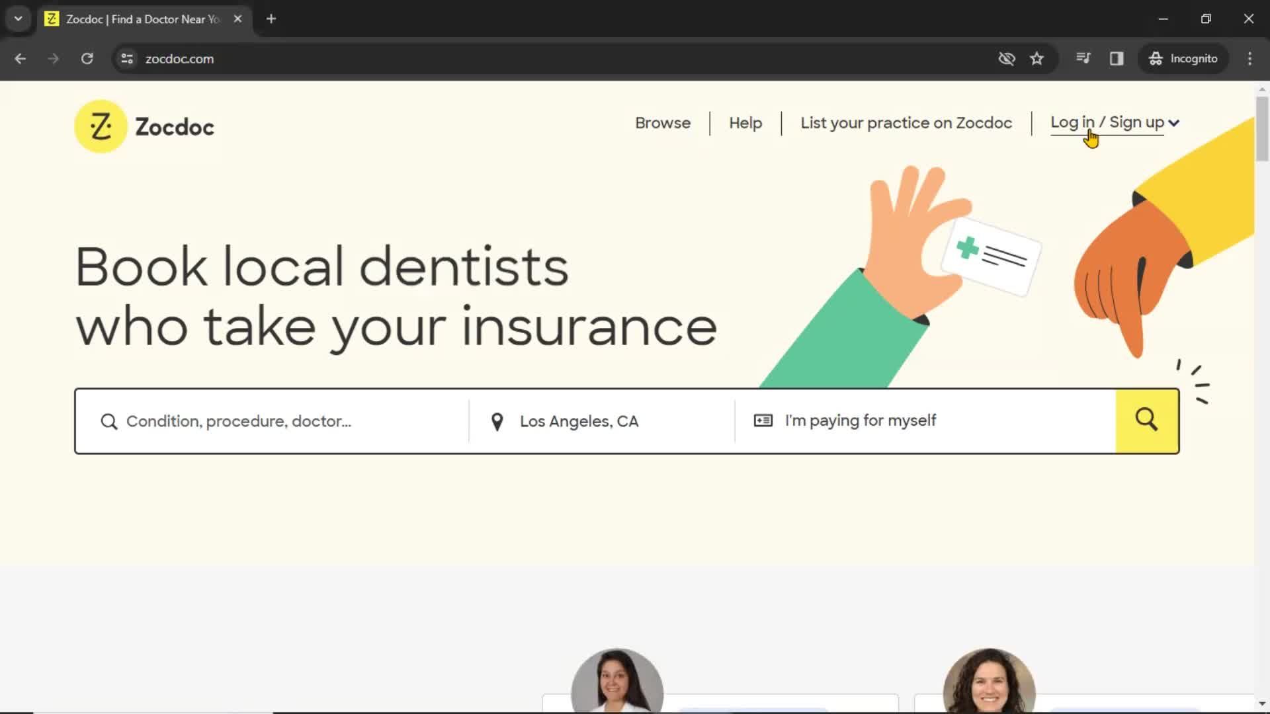Click Log in / Sign up
The height and width of the screenshot is (714, 1270).
point(1107,123)
